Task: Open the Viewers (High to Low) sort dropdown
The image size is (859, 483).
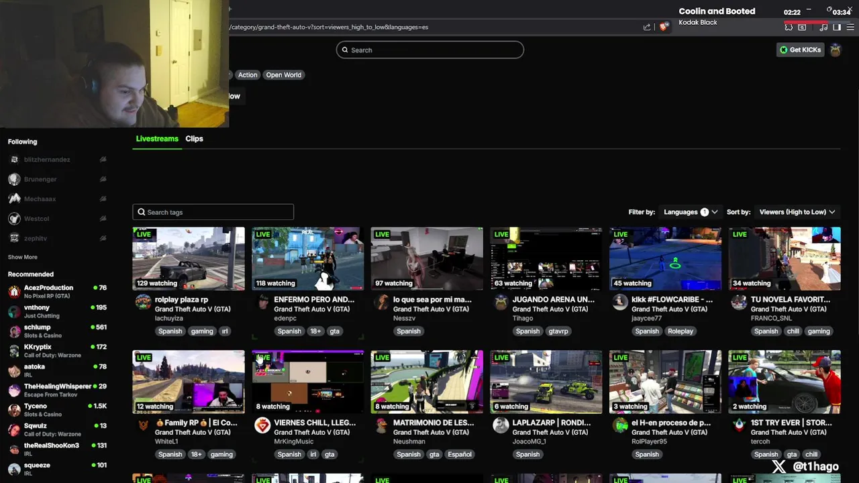Action: click(797, 212)
